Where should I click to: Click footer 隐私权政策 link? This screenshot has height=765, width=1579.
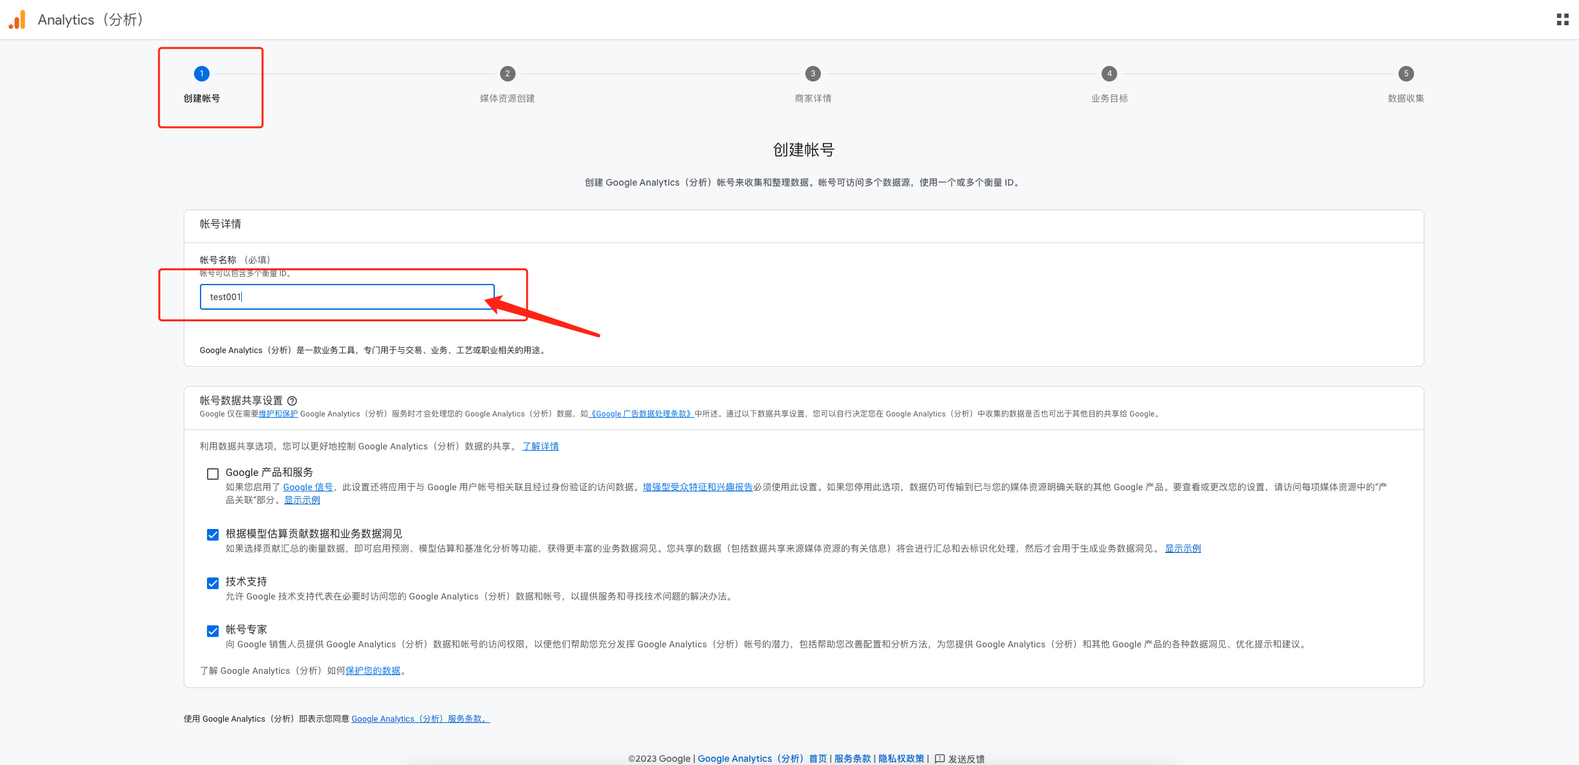[x=902, y=759]
